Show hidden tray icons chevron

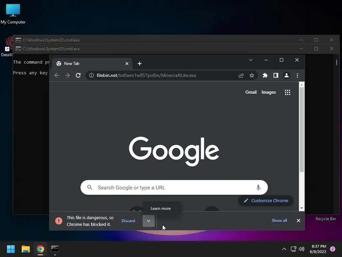(x=284, y=249)
